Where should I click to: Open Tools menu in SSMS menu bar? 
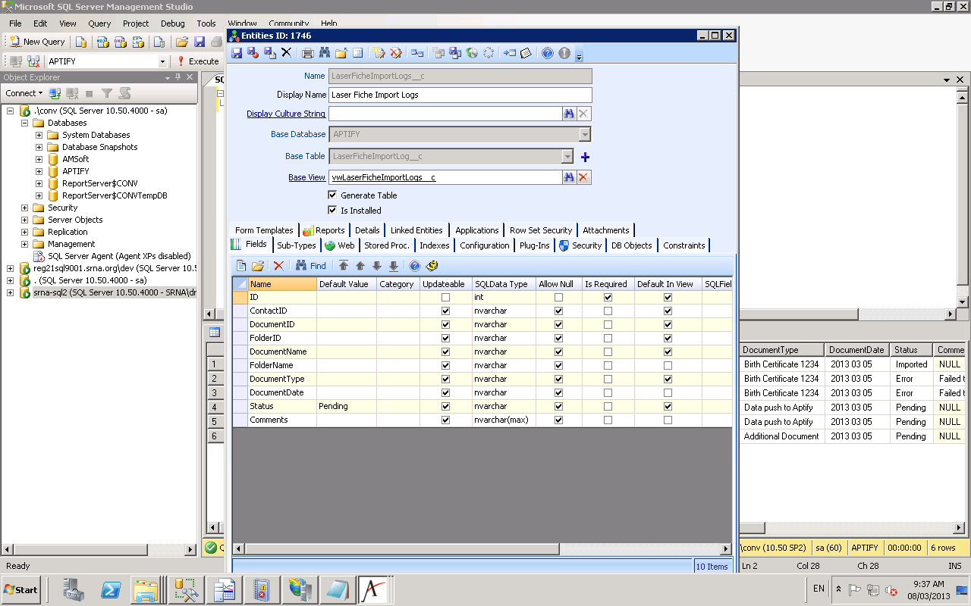click(206, 23)
